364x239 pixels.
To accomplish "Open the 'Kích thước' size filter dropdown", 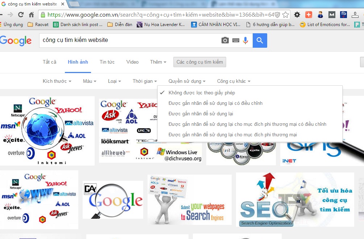I will pos(57,81).
